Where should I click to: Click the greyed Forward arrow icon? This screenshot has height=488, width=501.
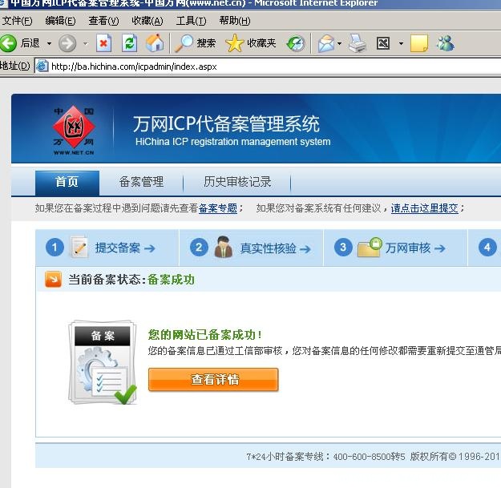click(x=67, y=43)
